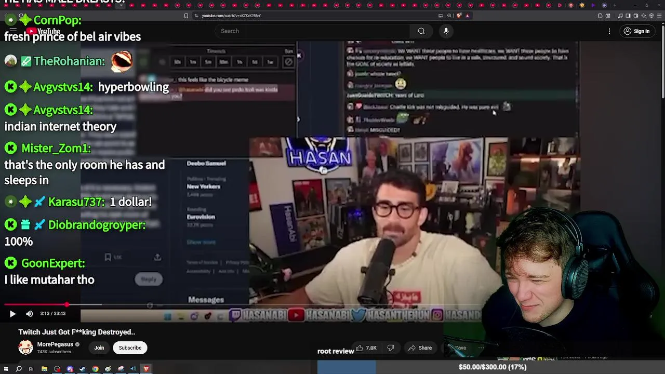Click the Brave Shields lion icon
665x374 pixels.
click(x=459, y=16)
